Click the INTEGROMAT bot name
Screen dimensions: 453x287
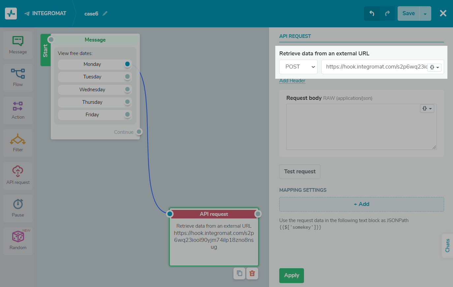(49, 14)
